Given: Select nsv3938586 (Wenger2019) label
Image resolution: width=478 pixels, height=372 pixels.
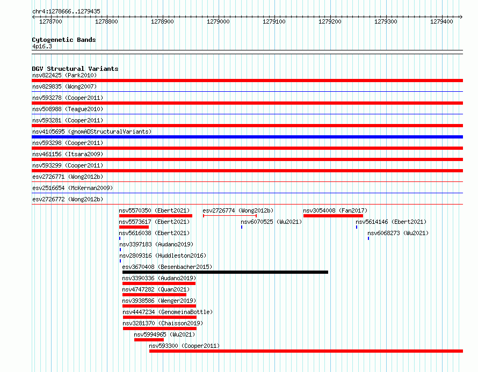Looking at the screenshot, I should [x=159, y=301].
